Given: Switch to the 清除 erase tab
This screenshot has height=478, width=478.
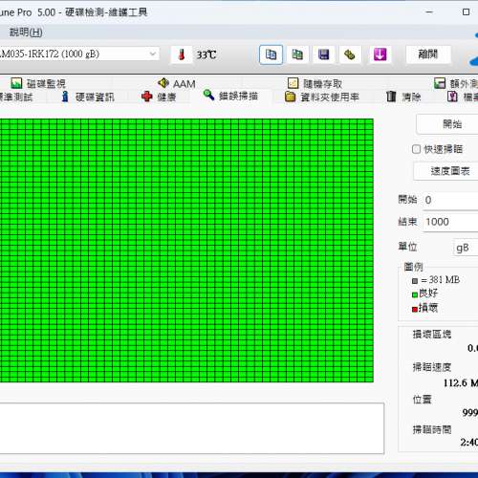Looking at the screenshot, I should 403,97.
